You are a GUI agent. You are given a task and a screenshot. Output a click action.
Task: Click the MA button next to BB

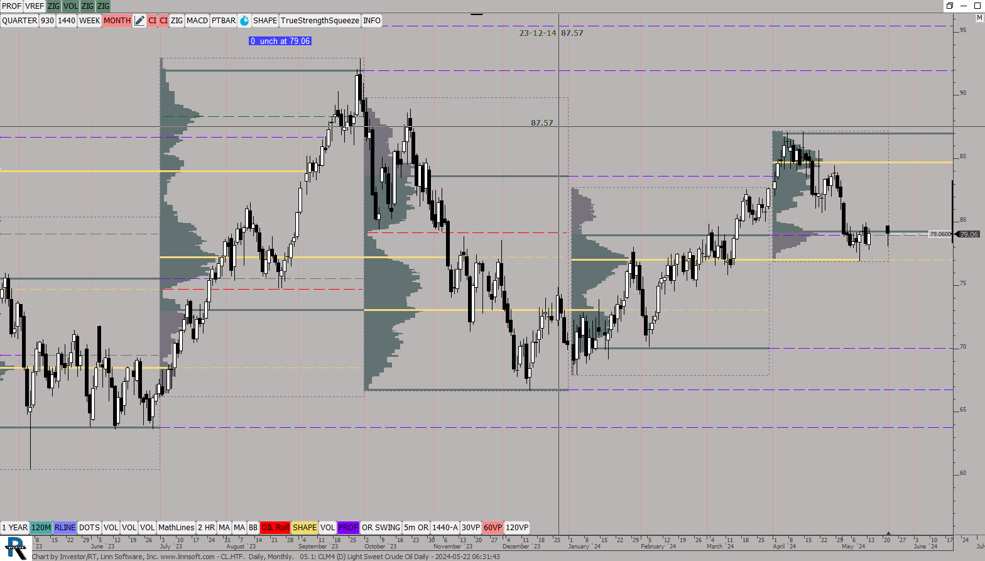(x=239, y=528)
